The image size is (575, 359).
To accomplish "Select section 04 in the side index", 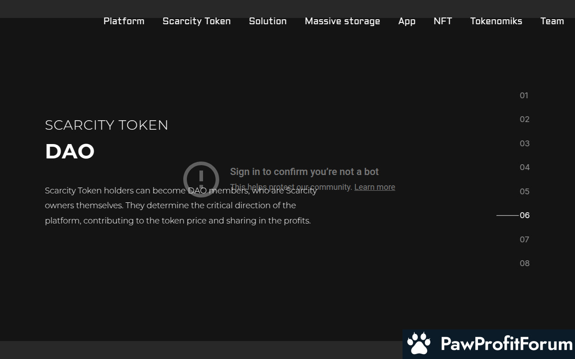I will (524, 167).
